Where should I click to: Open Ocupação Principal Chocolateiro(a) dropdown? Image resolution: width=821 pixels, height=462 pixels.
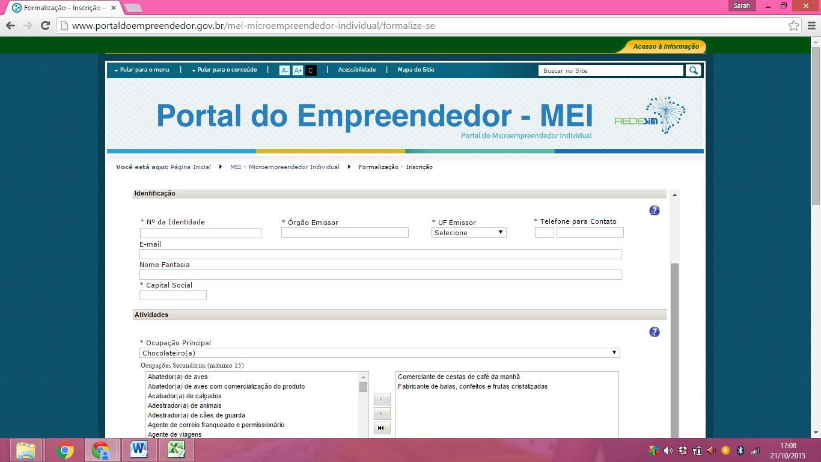pyautogui.click(x=380, y=353)
